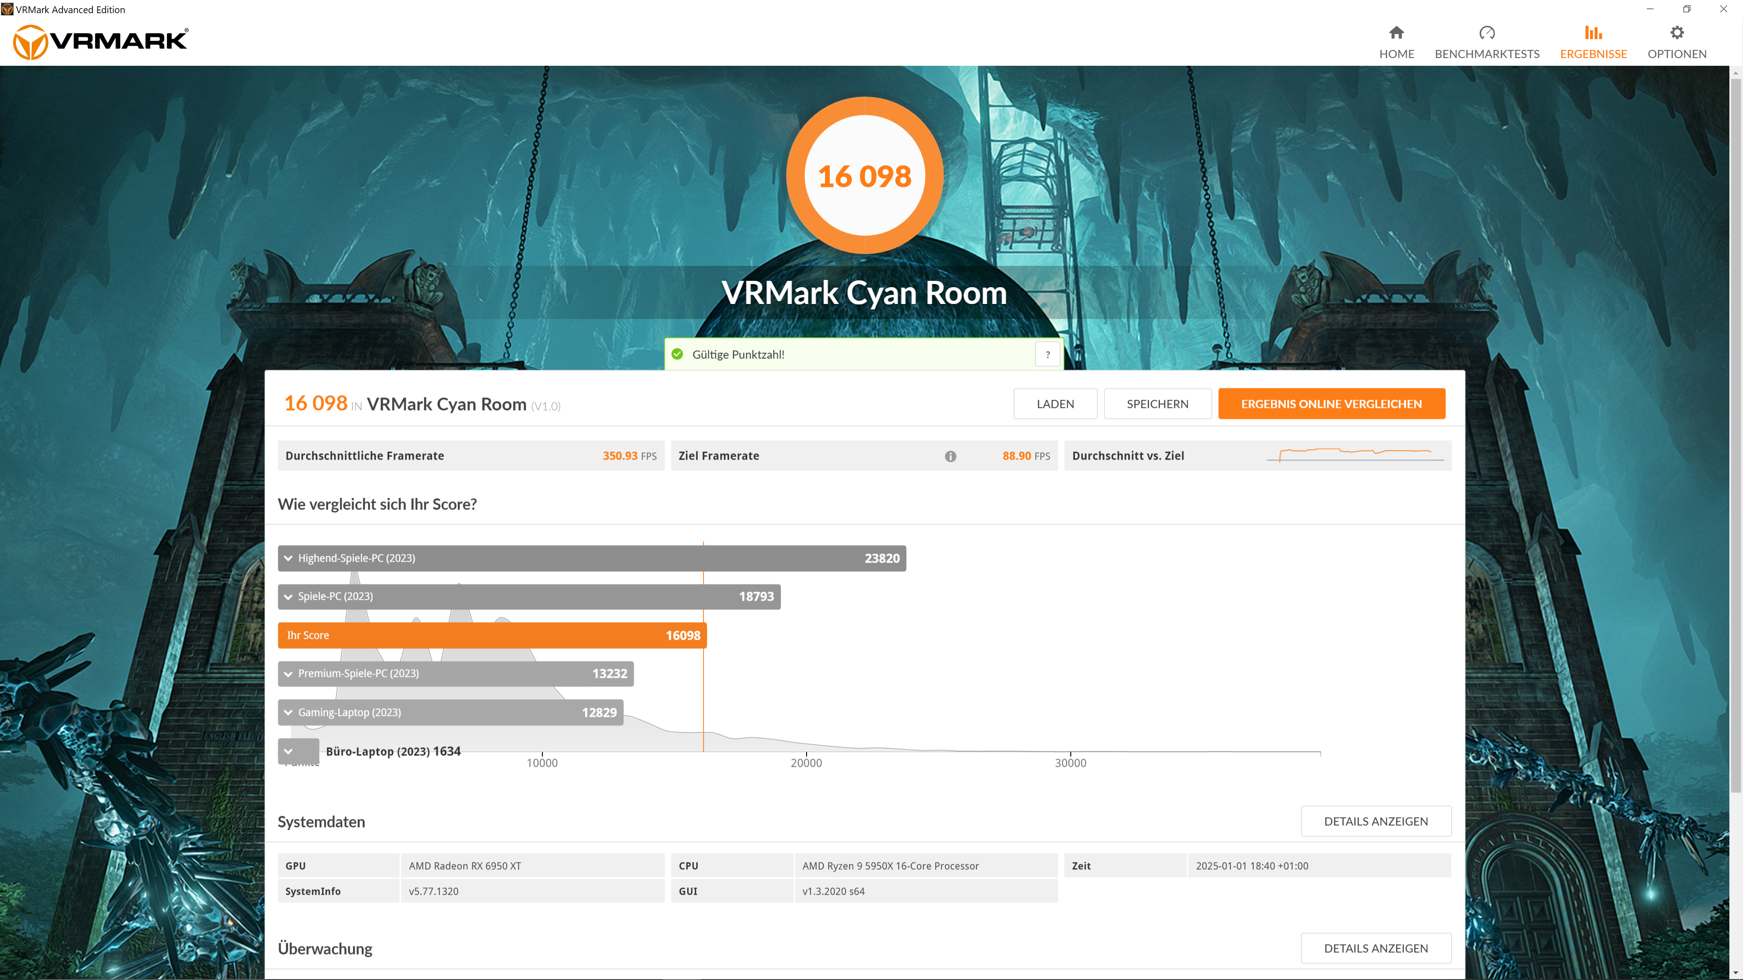1743x980 pixels.
Task: Switch to the BENCHMARKTESTS tab
Action: click(1487, 54)
